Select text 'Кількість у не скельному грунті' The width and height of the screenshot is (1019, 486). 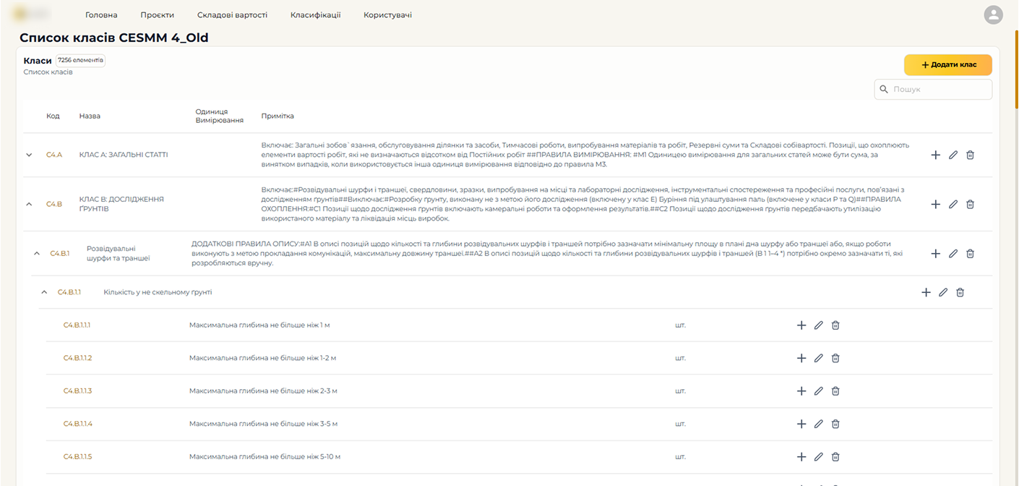(158, 292)
